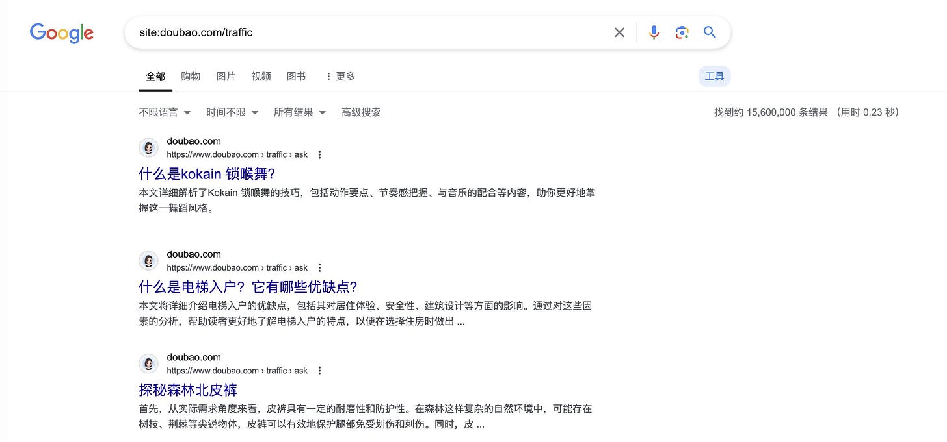
Task: Click doubao favicon of 电梯入户 result
Action: 148,261
